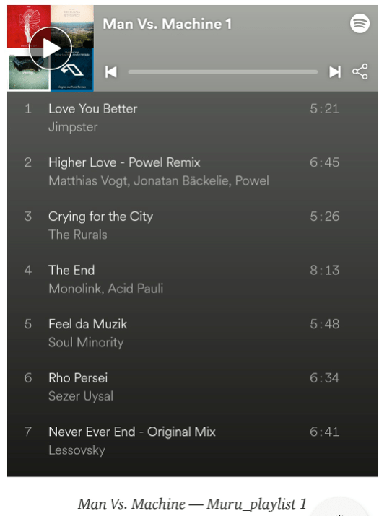Open artist Jimpster
The width and height of the screenshot is (392, 516).
pos(73,127)
